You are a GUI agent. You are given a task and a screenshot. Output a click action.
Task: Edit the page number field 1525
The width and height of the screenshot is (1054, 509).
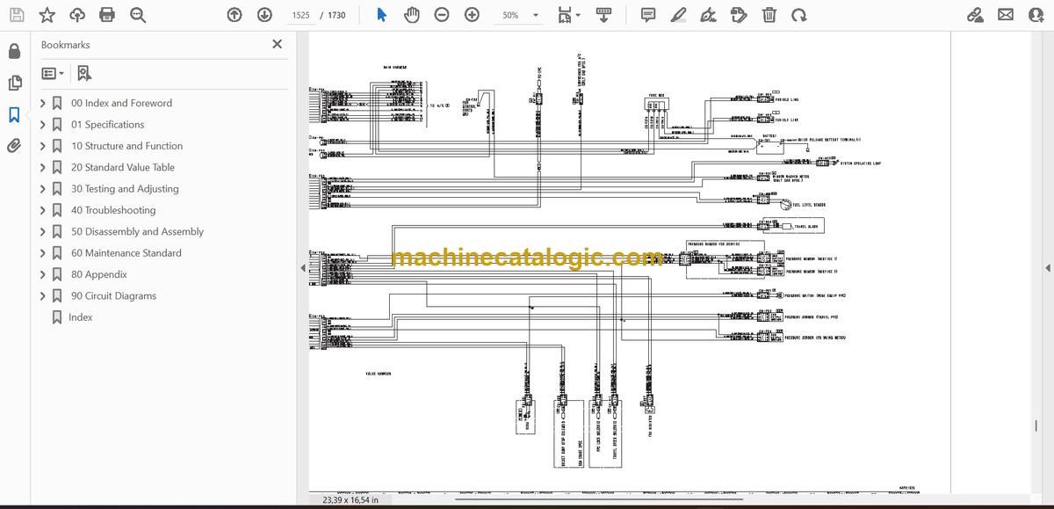click(301, 15)
